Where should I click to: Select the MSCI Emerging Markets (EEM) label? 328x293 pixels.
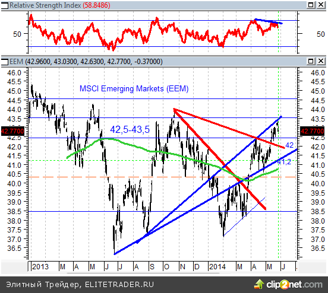(134, 88)
